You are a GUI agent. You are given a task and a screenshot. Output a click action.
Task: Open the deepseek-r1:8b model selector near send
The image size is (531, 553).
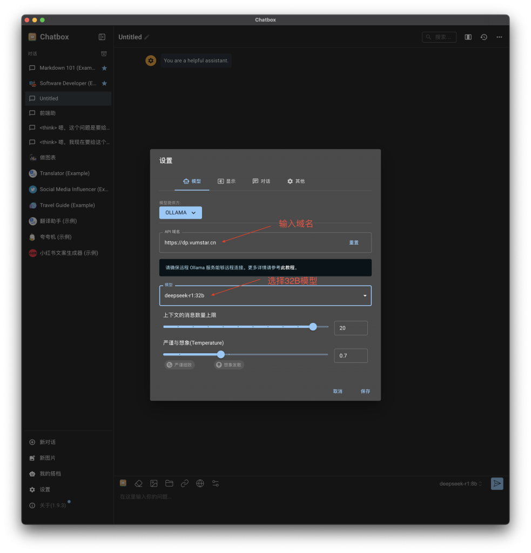[460, 484]
